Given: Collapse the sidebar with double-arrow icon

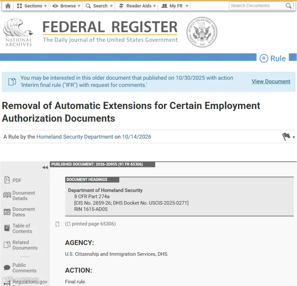Looking at the screenshot, I should (45, 167).
